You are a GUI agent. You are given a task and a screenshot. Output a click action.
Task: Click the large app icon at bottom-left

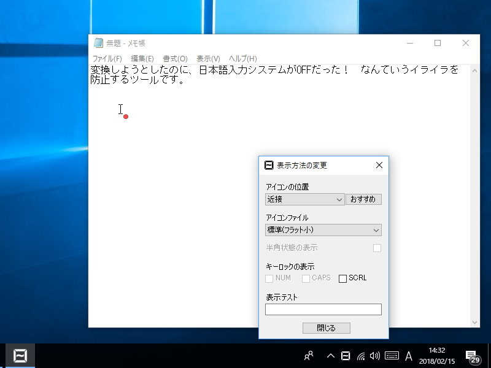point(20,355)
